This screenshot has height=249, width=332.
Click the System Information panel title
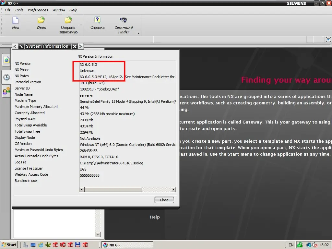pos(47,46)
